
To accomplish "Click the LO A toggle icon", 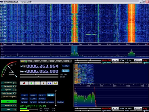I will [25, 67].
